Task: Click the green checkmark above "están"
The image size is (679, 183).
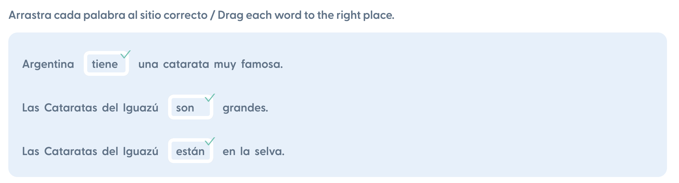Action: click(210, 141)
